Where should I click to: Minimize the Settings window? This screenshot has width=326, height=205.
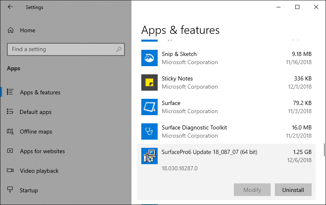pyautogui.click(x=278, y=7)
